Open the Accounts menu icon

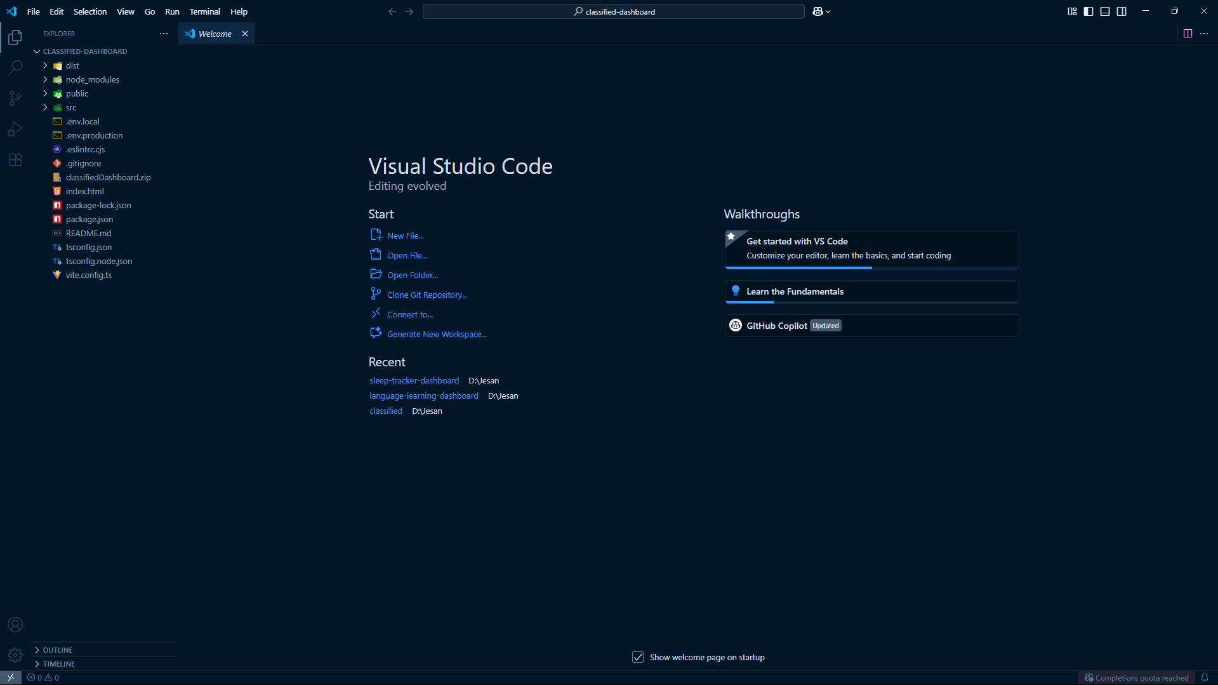pyautogui.click(x=15, y=625)
